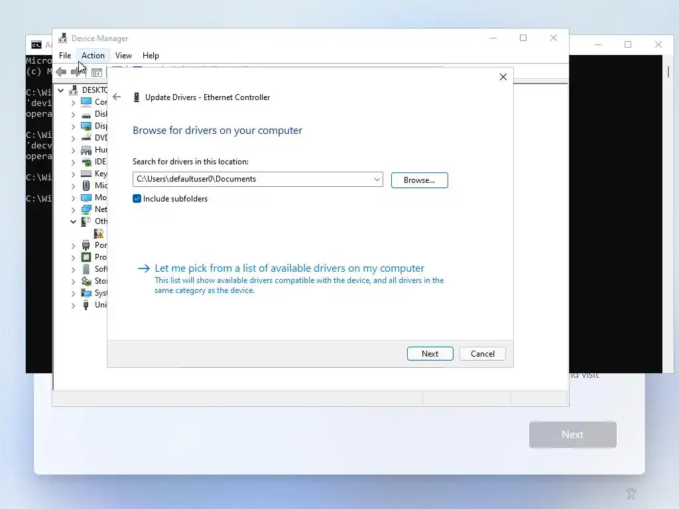Expand the Disk drives node chevron
This screenshot has height=509, width=679.
coord(73,115)
